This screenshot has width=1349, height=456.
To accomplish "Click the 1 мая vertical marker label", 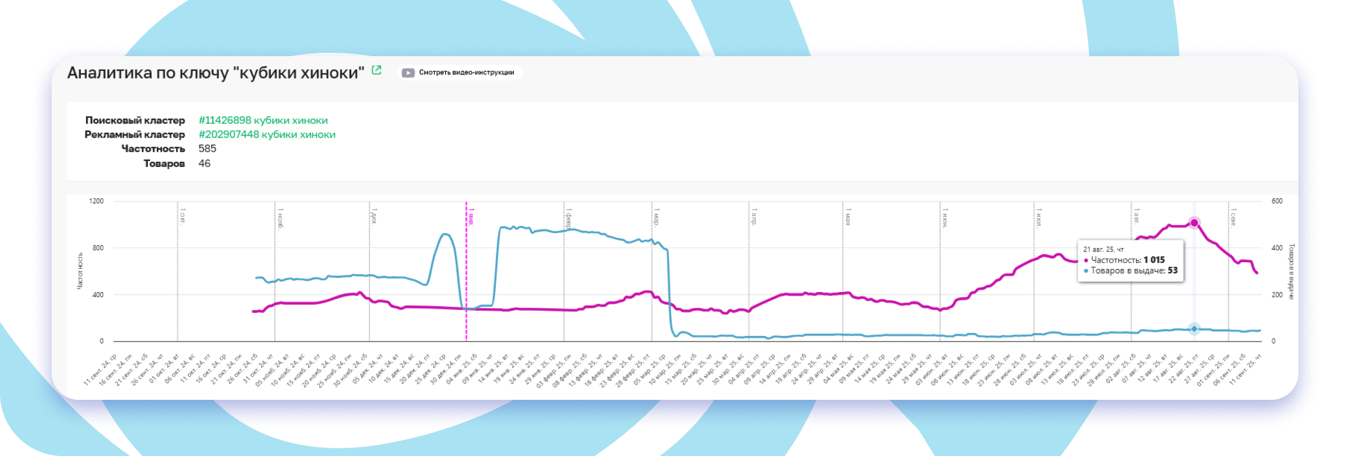I will (x=848, y=217).
